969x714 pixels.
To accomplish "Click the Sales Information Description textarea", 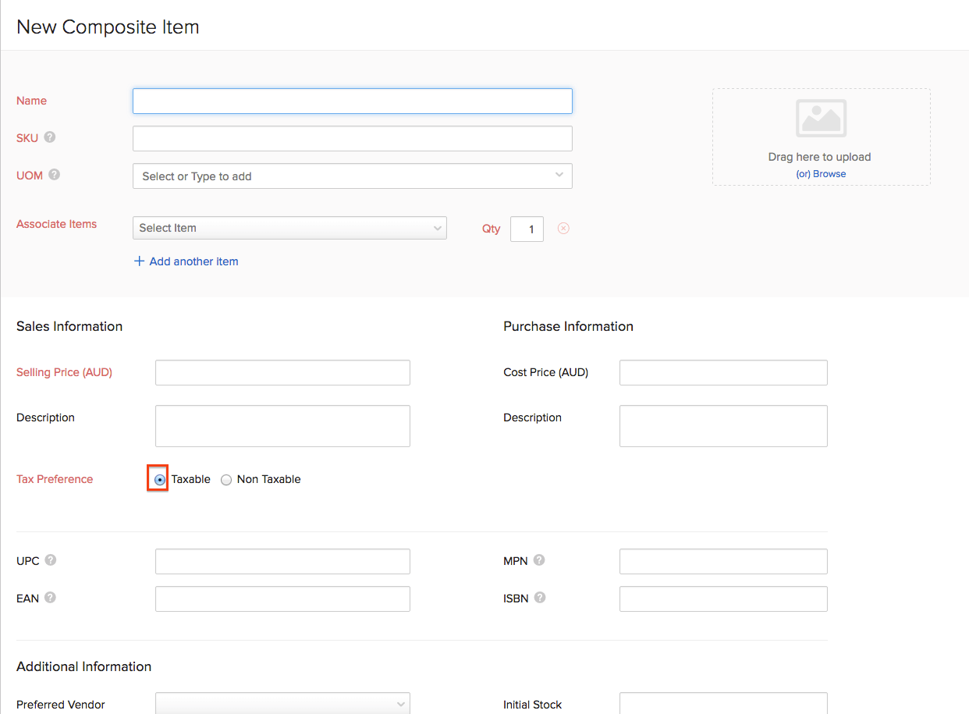I will (282, 426).
